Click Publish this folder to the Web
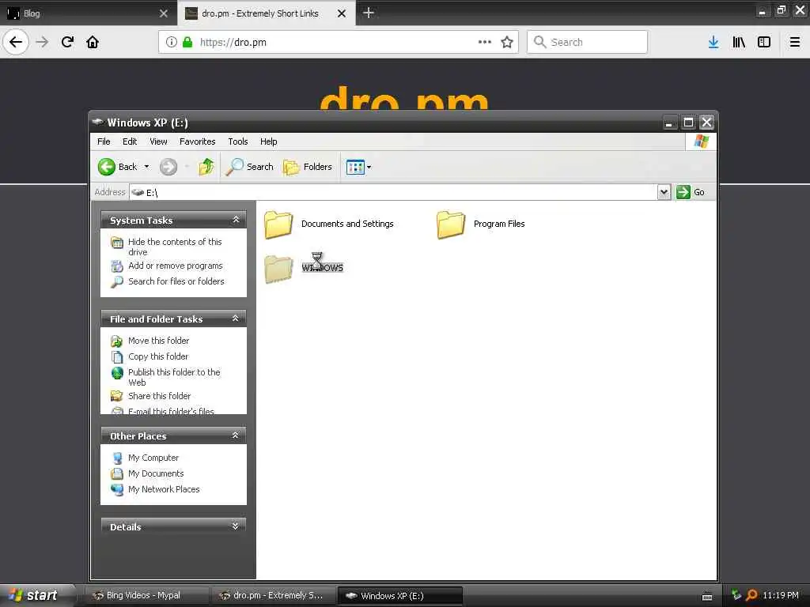The height and width of the screenshot is (607, 810). point(174,377)
